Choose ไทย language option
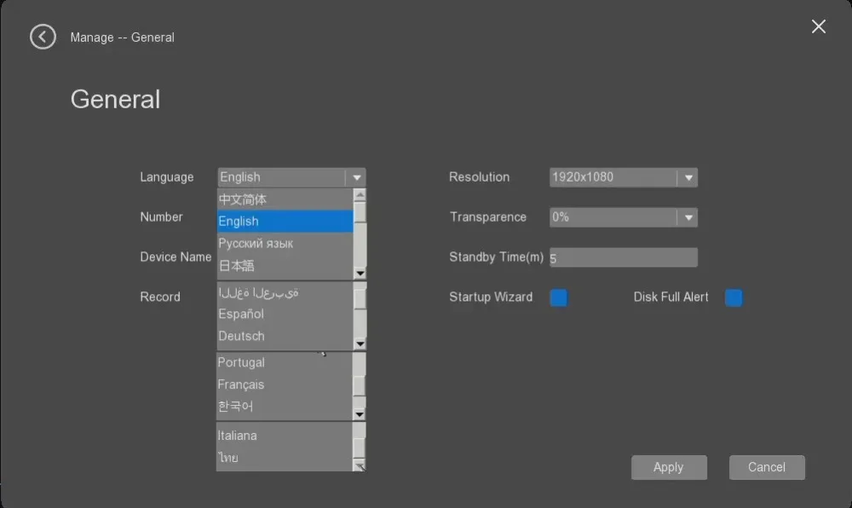The image size is (852, 508). tap(285, 458)
